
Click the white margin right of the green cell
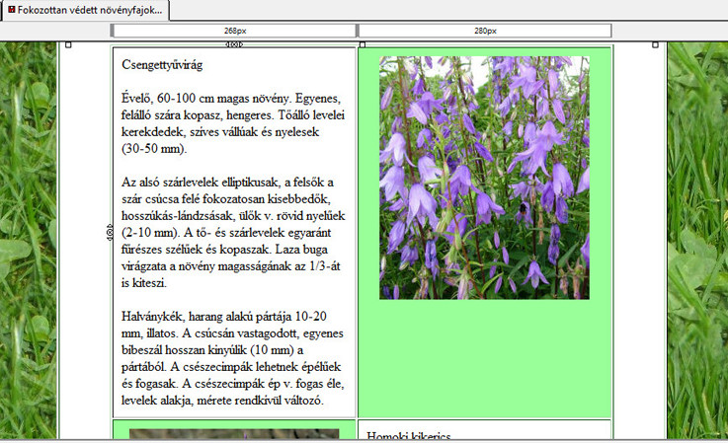pos(638,237)
